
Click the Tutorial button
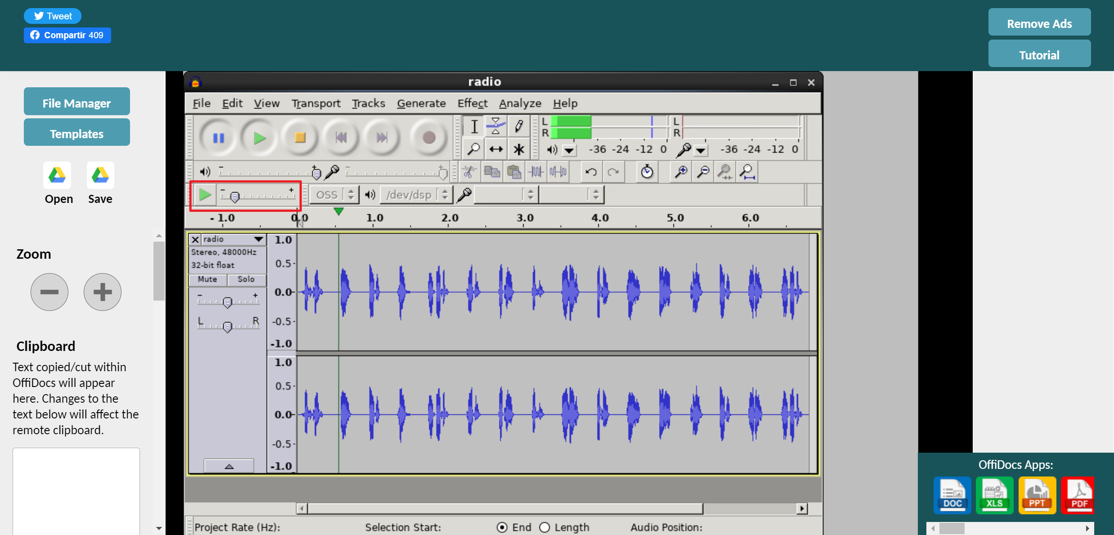(x=1039, y=54)
